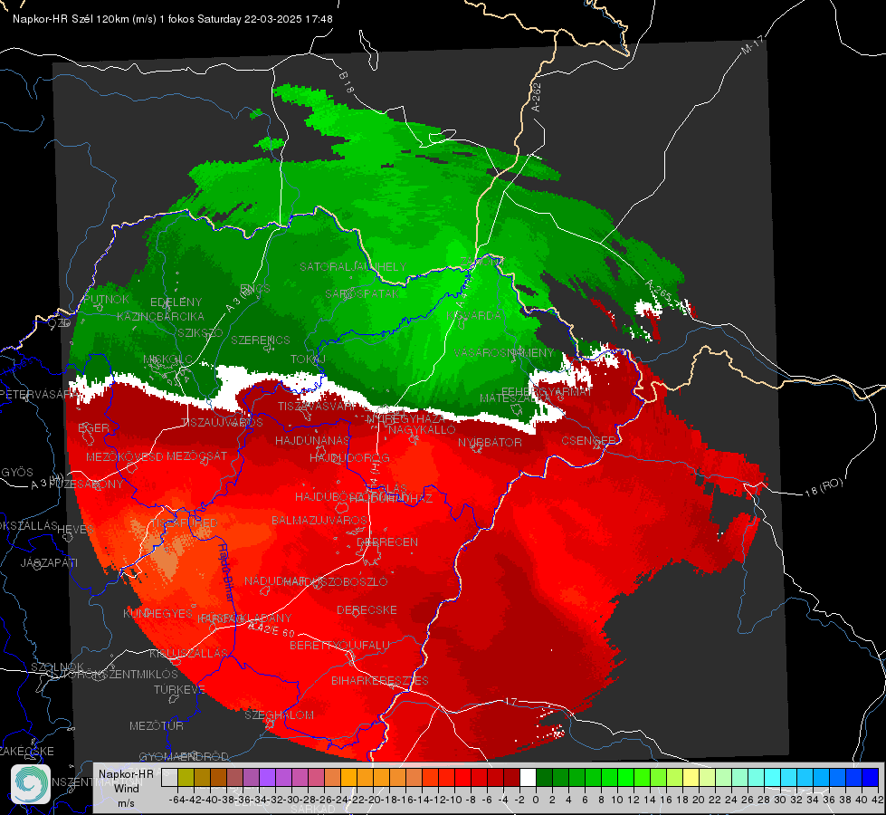
Task: Select the SZEGHALOM label
Action: (x=279, y=714)
